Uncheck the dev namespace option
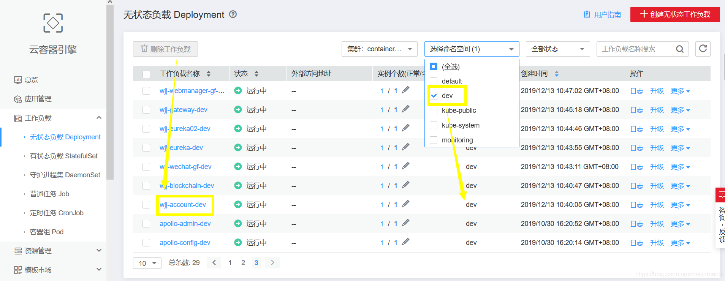Viewport: 725px width, 281px height. tap(434, 96)
